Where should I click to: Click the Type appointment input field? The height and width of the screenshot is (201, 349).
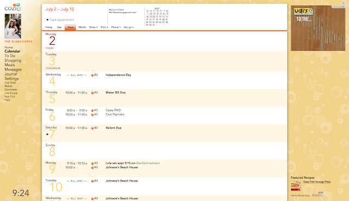62,20
